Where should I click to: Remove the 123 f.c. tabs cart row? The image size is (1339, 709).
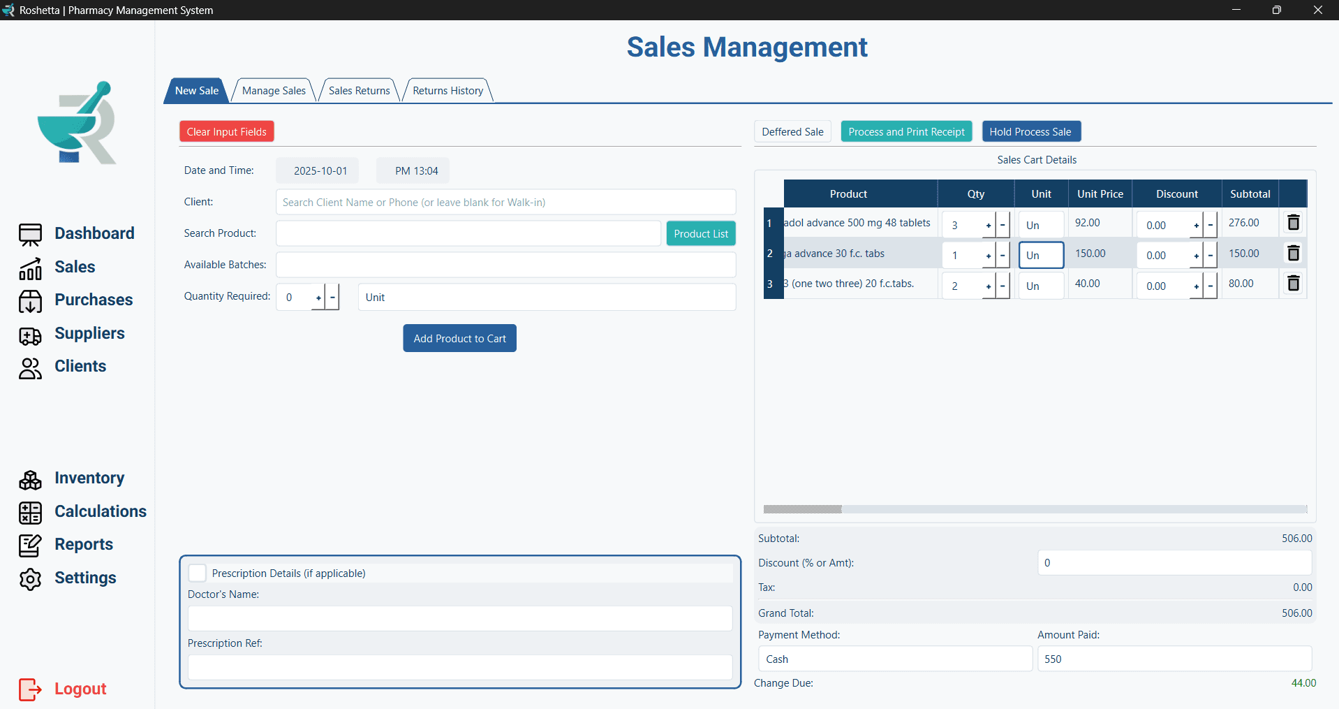(x=1292, y=283)
